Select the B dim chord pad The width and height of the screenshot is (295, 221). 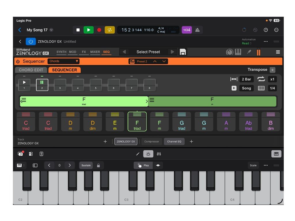coord(271,122)
